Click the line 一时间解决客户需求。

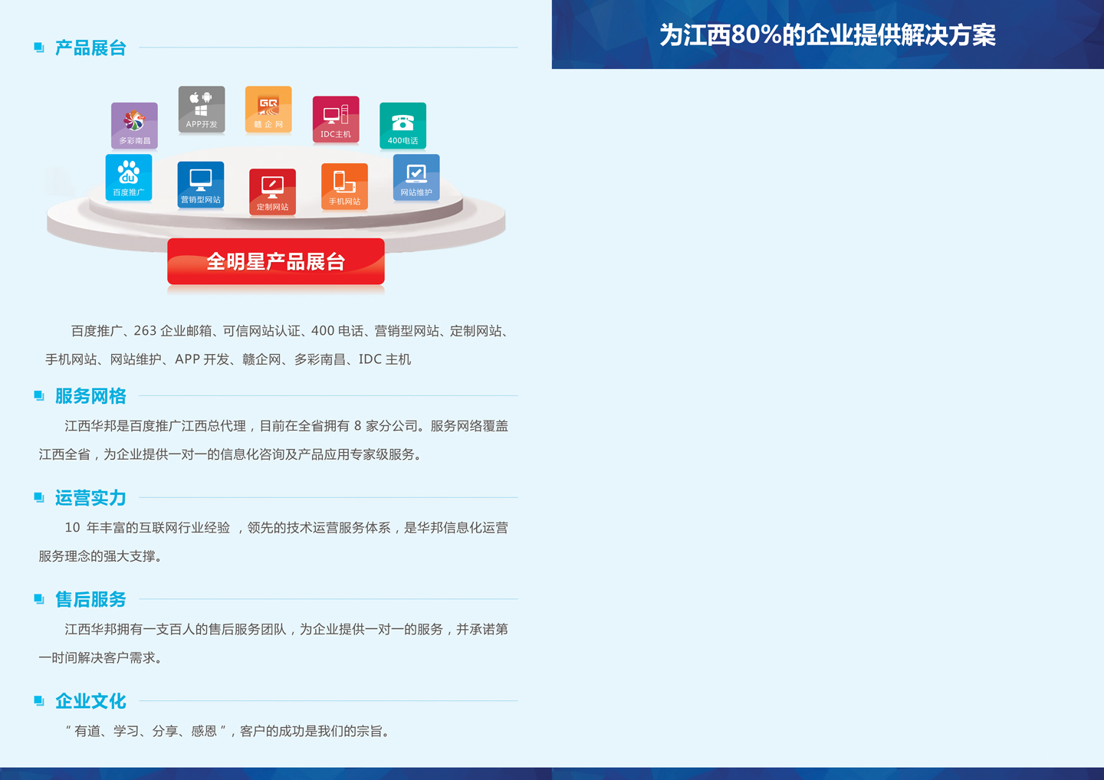click(x=102, y=657)
